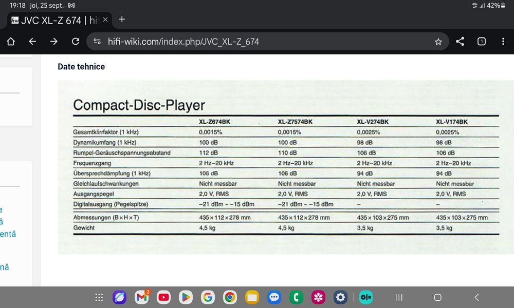
Task: Click "Gleichlaufschwankungen" row label
Action: coord(106,184)
